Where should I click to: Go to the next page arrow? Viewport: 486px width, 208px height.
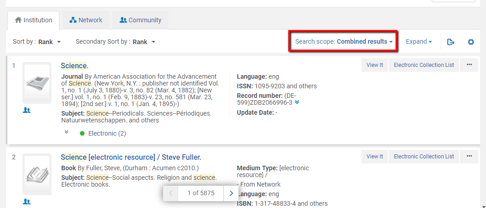point(231,193)
